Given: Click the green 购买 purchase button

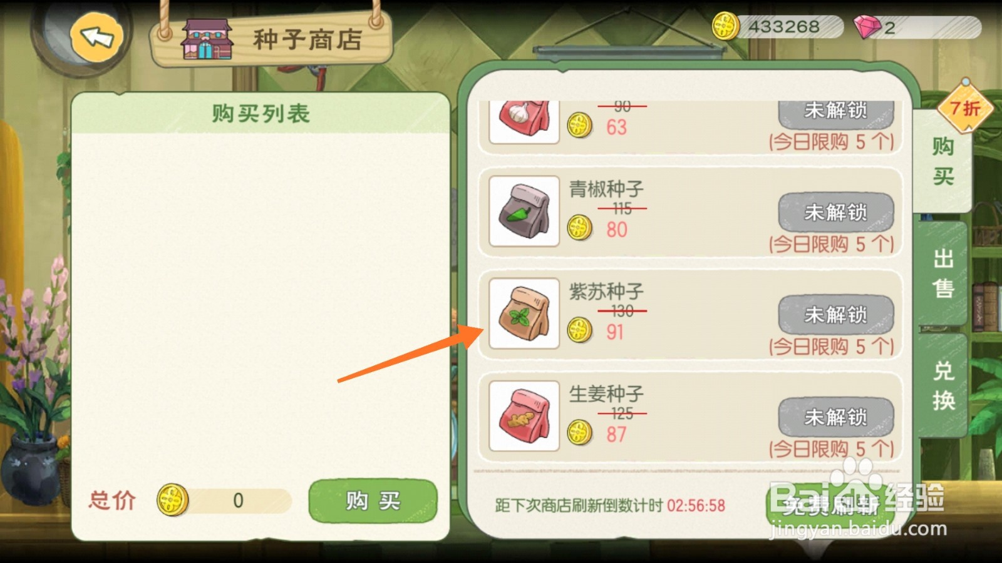Looking at the screenshot, I should point(373,500).
